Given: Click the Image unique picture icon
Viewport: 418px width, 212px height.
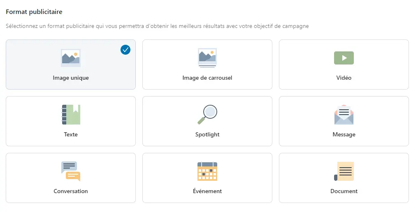Looking at the screenshot, I should click(x=71, y=58).
